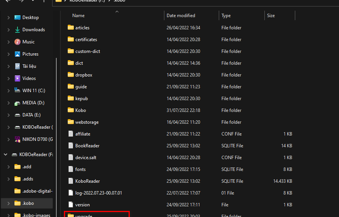Expand the Music tree node
The width and height of the screenshot is (339, 217).
tap(8, 42)
